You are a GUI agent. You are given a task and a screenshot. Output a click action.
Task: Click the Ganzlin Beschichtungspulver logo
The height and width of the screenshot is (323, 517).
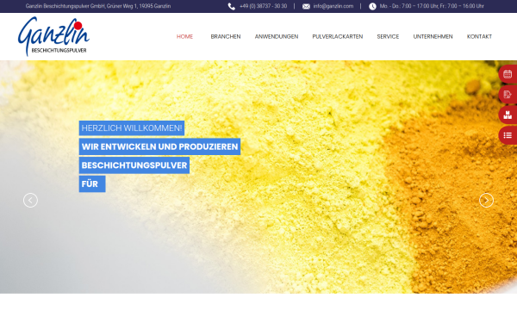coord(53,36)
